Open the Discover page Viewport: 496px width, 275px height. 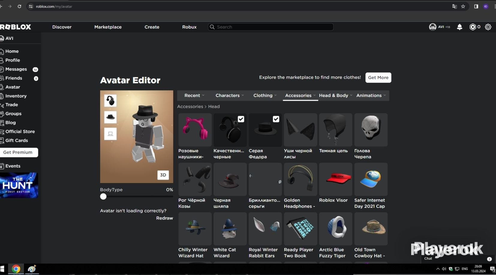click(x=62, y=27)
